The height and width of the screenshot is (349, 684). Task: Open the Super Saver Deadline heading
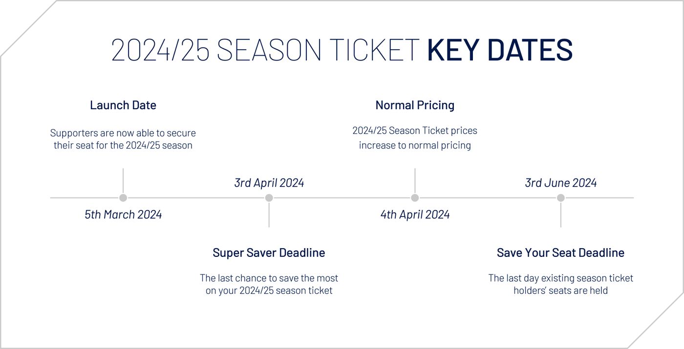[269, 252]
